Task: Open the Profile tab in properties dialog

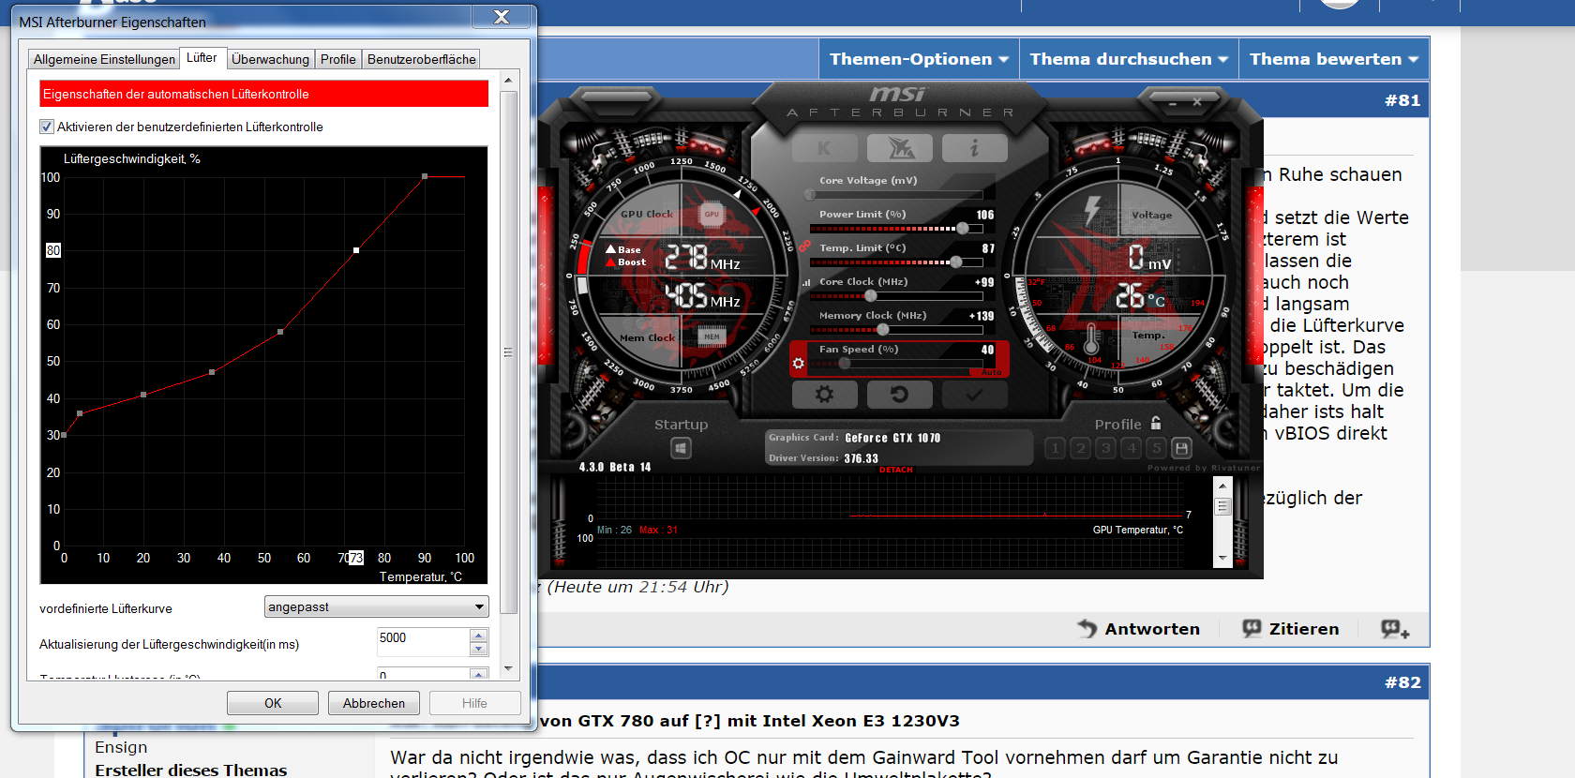Action: (337, 59)
